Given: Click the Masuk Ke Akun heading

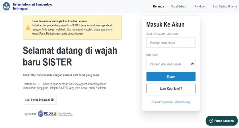Looking at the screenshot, I should [165, 25].
